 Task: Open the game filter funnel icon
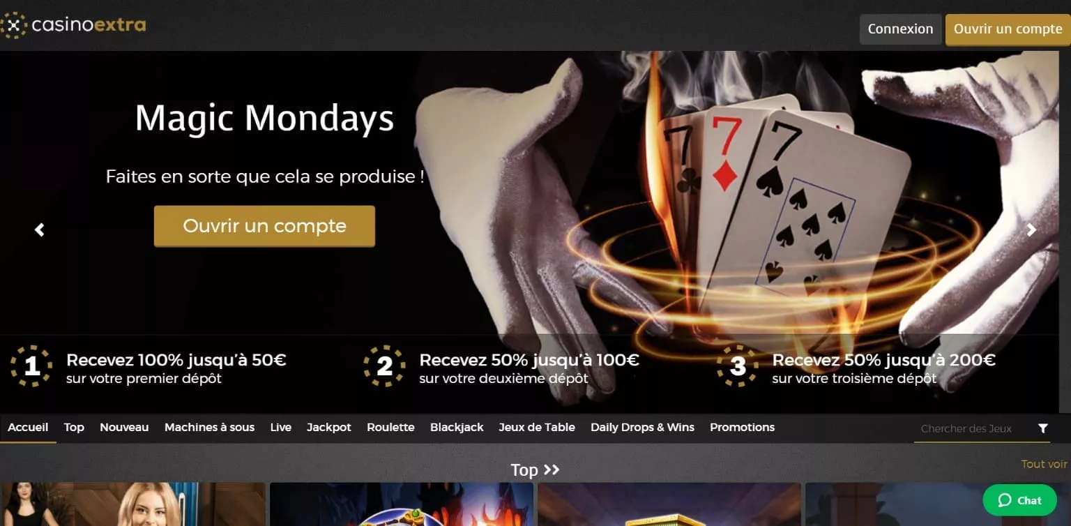[x=1043, y=428]
